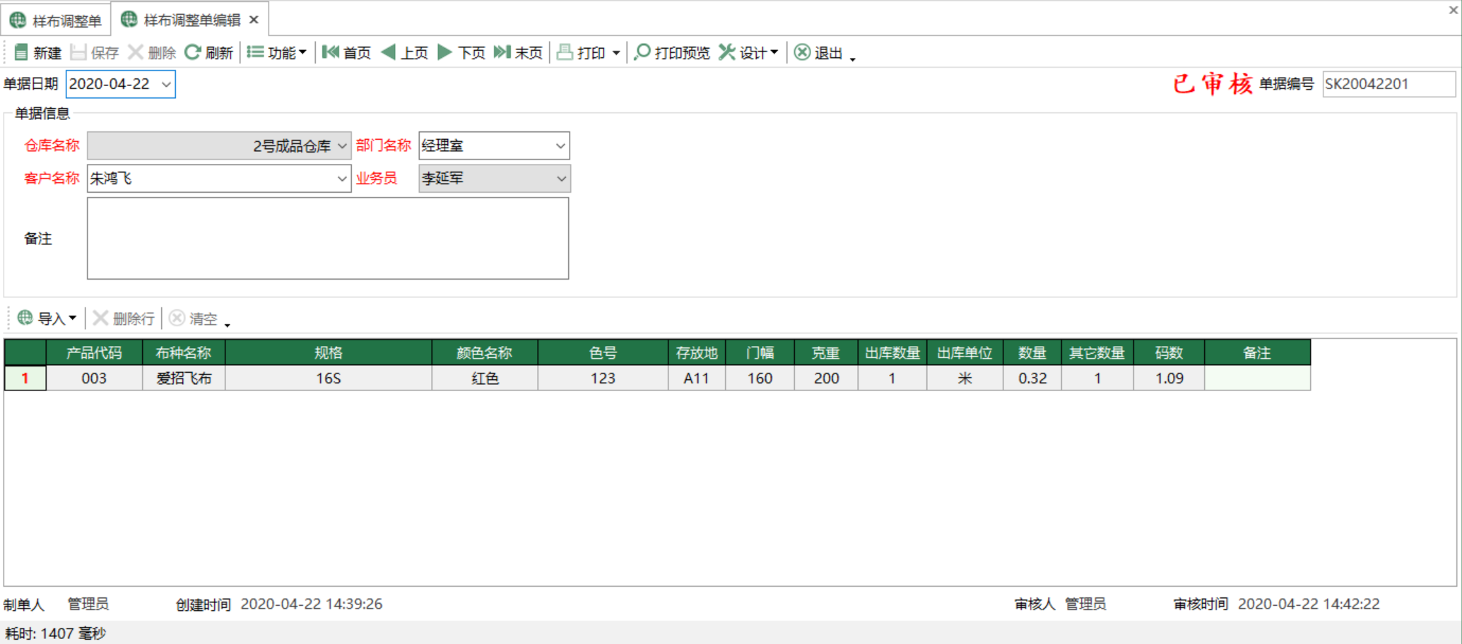Image resolution: width=1462 pixels, height=644 pixels.
Task: Click the 数量 column header
Action: pos(1032,352)
